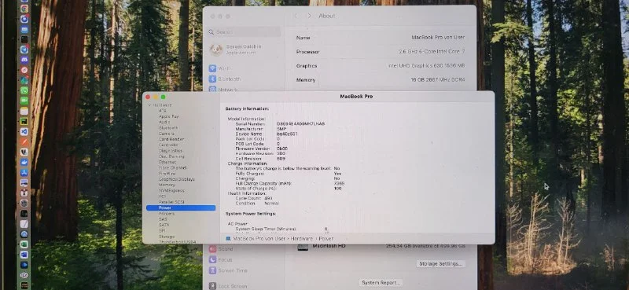Launch Visual Studio Code from Dock
This screenshot has height=290, width=629.
pos(24,131)
